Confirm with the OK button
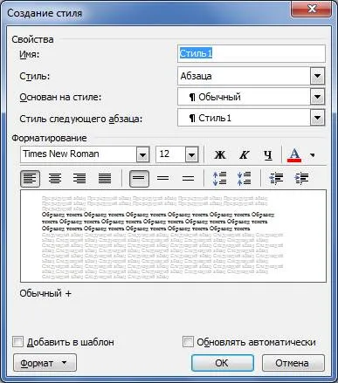Image resolution: width=338 pixels, height=383 pixels. point(223,363)
